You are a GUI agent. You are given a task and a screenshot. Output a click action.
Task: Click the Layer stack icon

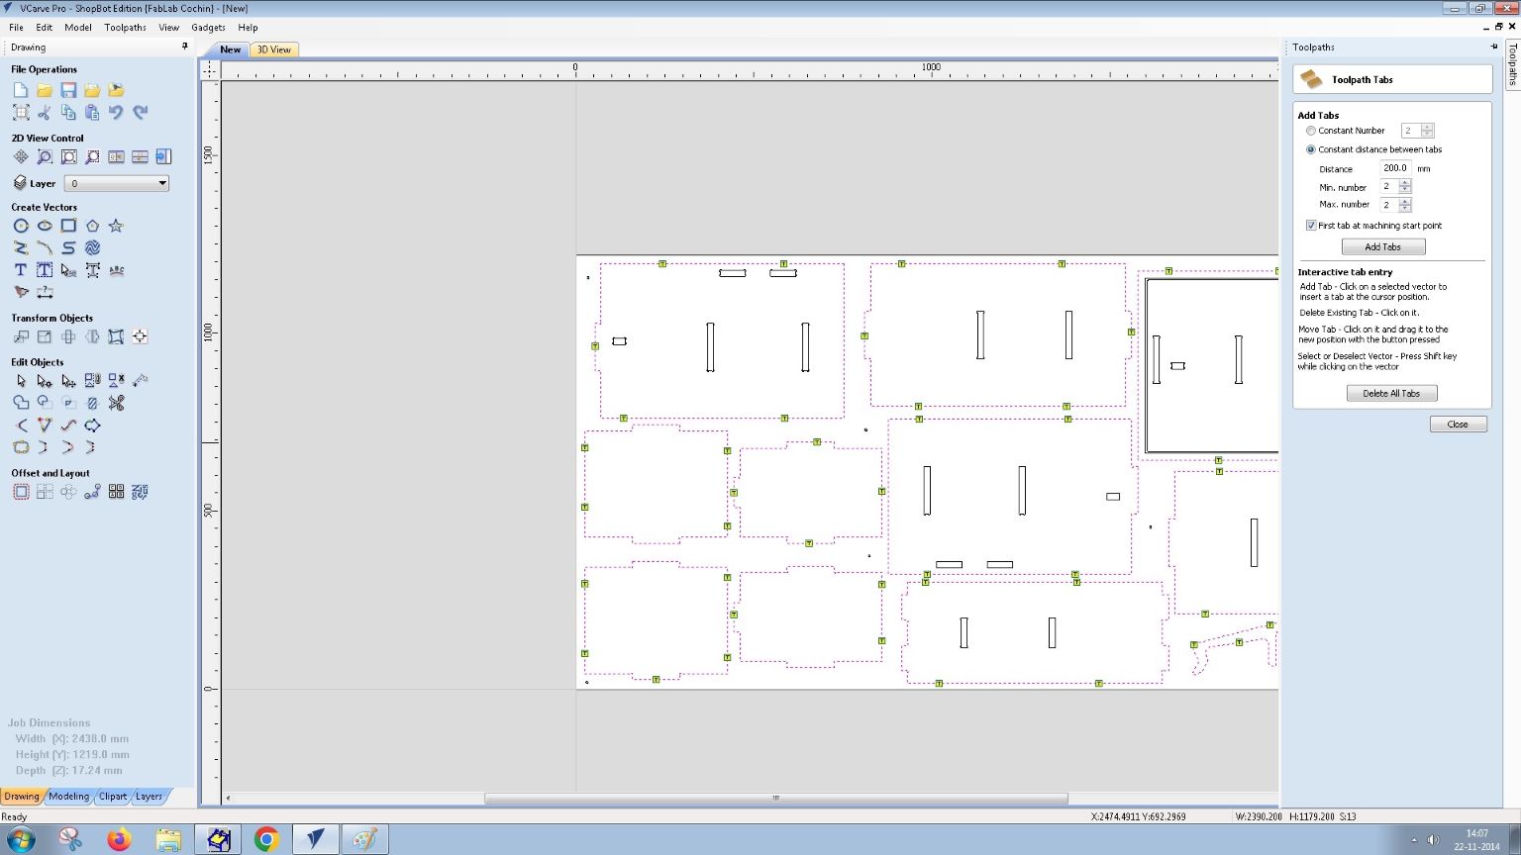tap(20, 183)
